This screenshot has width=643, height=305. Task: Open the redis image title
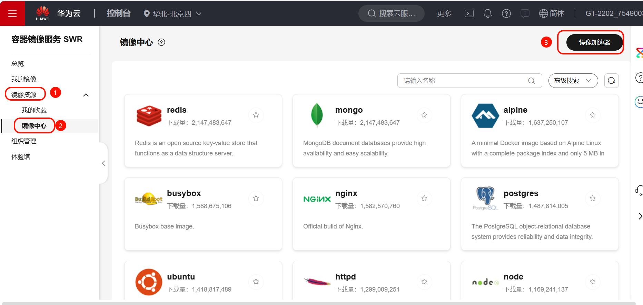click(x=177, y=110)
